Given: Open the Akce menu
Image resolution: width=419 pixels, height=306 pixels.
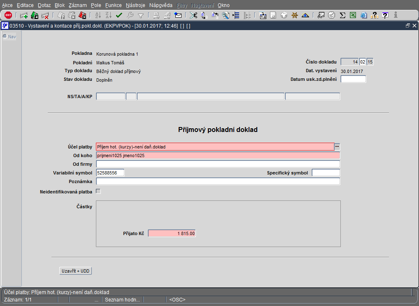Looking at the screenshot, I should tap(7, 5).
